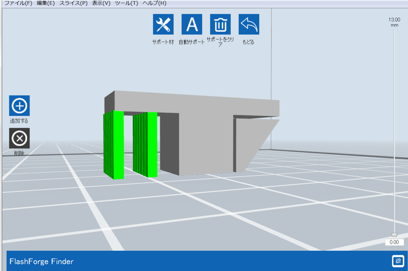408x271 pixels.
Task: Open the 編集(E) menu
Action: (x=46, y=3)
